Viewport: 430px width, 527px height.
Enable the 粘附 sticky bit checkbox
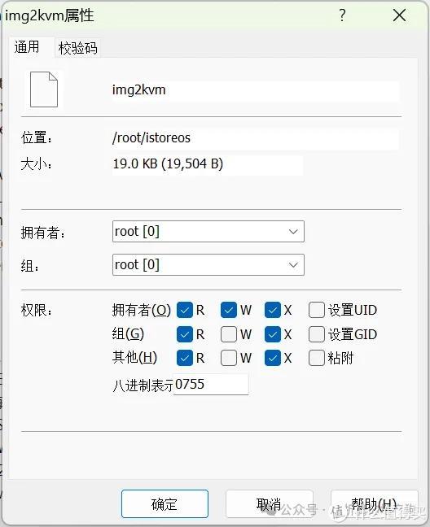tap(317, 358)
